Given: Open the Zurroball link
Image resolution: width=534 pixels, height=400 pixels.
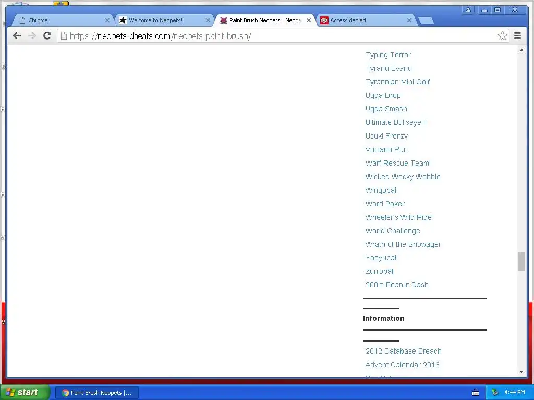Looking at the screenshot, I should [380, 271].
